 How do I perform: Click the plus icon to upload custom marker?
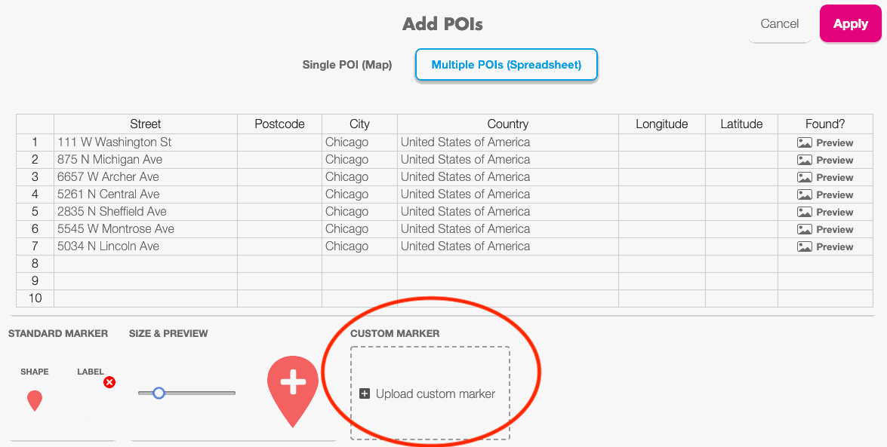365,393
